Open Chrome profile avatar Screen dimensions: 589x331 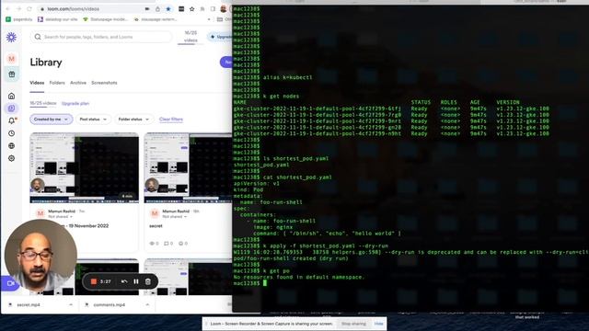(224, 8)
